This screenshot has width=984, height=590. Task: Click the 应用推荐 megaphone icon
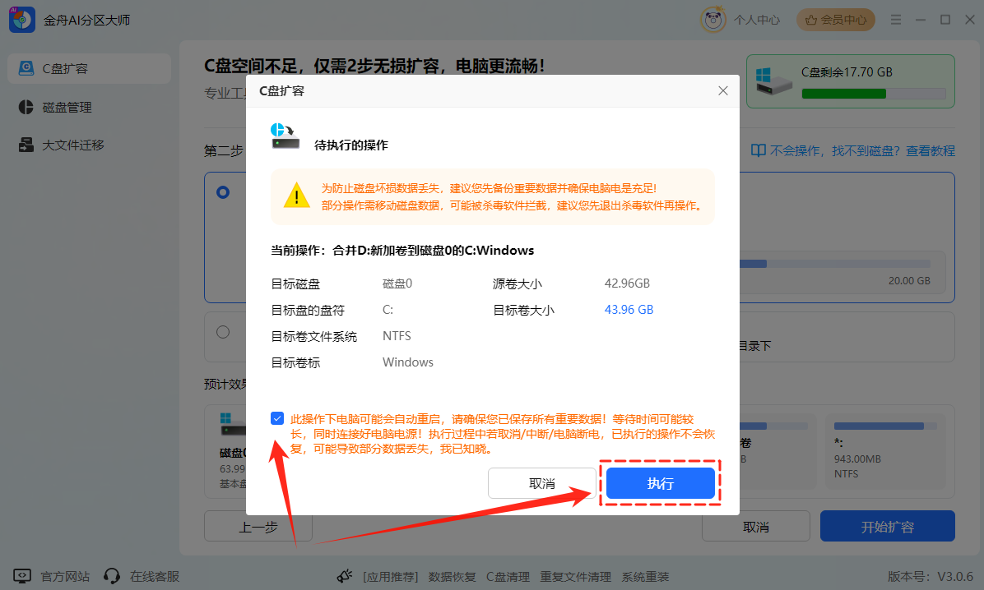[346, 576]
